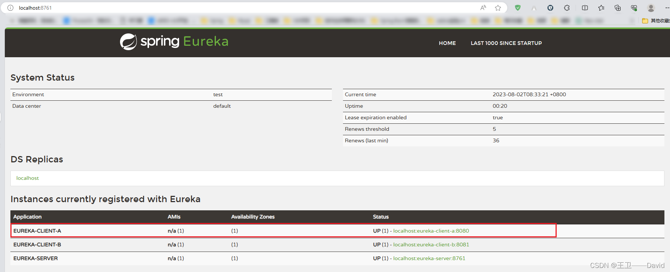670x272 pixels.
Task: Select the EUREKA-SERVER application cell
Action: (x=36, y=258)
